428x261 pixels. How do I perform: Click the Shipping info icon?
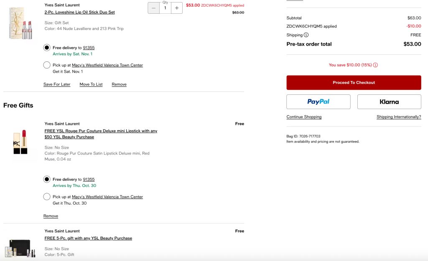pos(306,35)
